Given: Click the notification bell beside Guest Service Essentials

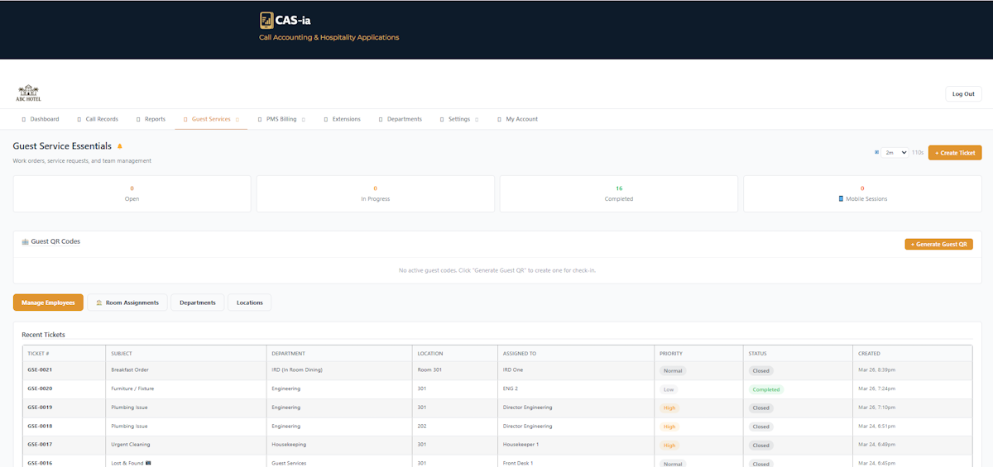Looking at the screenshot, I should 120,146.
